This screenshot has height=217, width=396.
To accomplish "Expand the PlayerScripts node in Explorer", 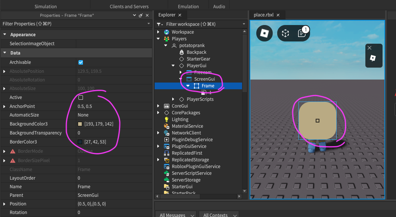I will (173, 99).
